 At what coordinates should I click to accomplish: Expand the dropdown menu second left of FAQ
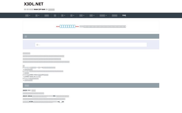103,15
